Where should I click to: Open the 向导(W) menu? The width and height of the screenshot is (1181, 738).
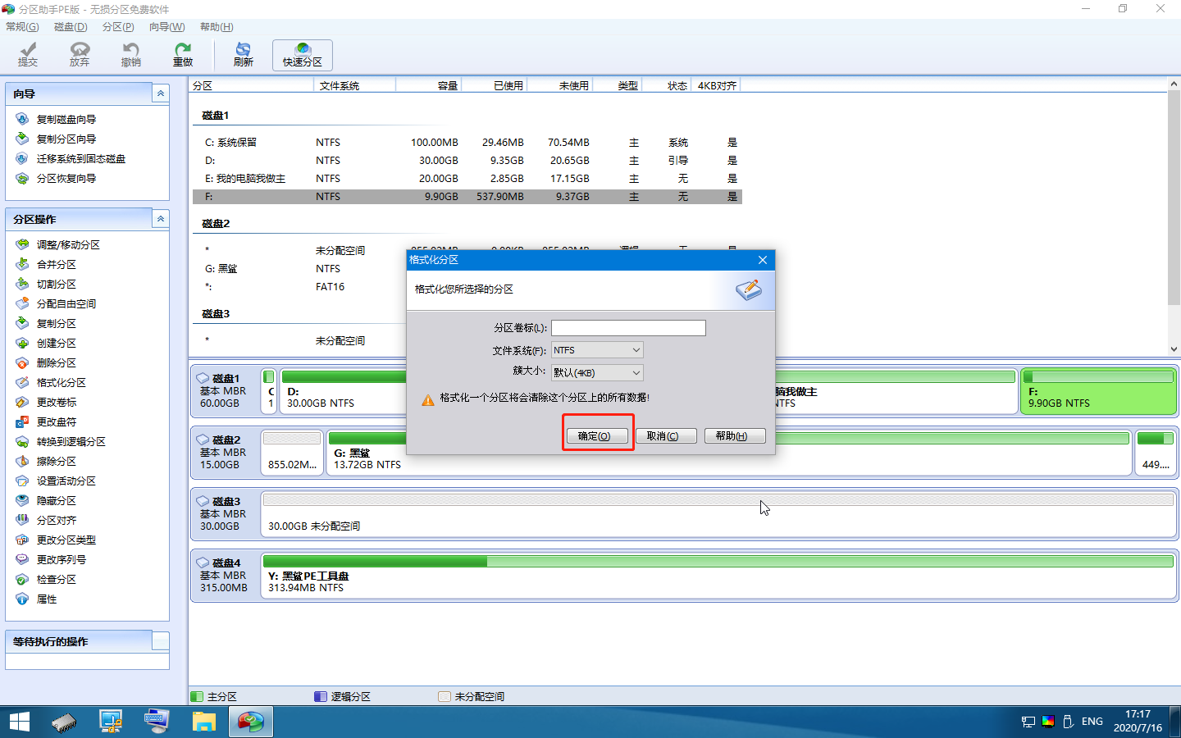[x=166, y=27]
